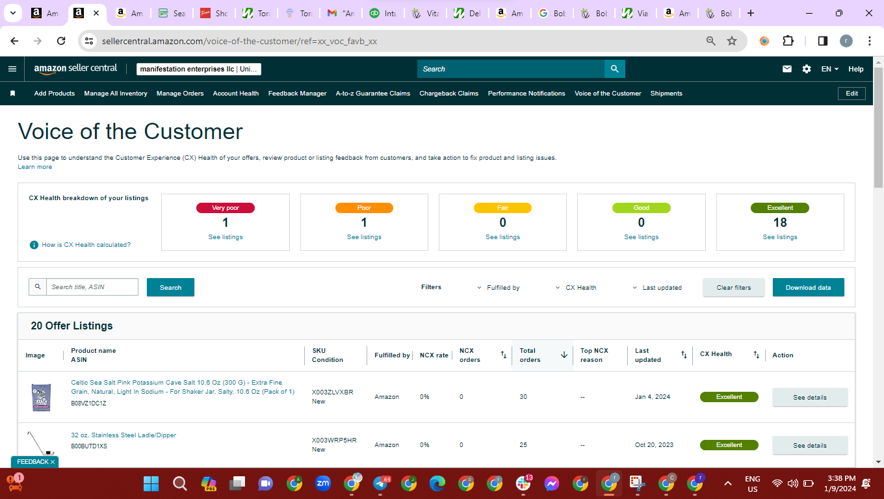Image resolution: width=884 pixels, height=499 pixels.
Task: Open the browser Extensions puzzle icon
Action: [x=788, y=41]
